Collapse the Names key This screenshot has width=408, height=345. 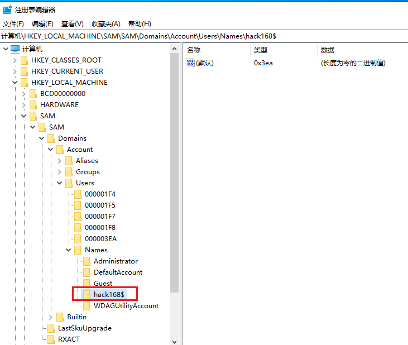tap(68, 250)
